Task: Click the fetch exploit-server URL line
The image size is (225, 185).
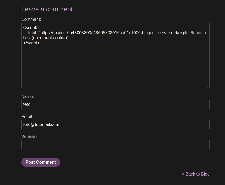Action: coord(117,33)
